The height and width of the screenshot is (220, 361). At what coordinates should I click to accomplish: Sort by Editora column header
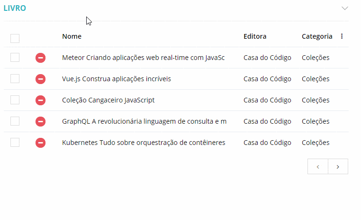point(255,36)
